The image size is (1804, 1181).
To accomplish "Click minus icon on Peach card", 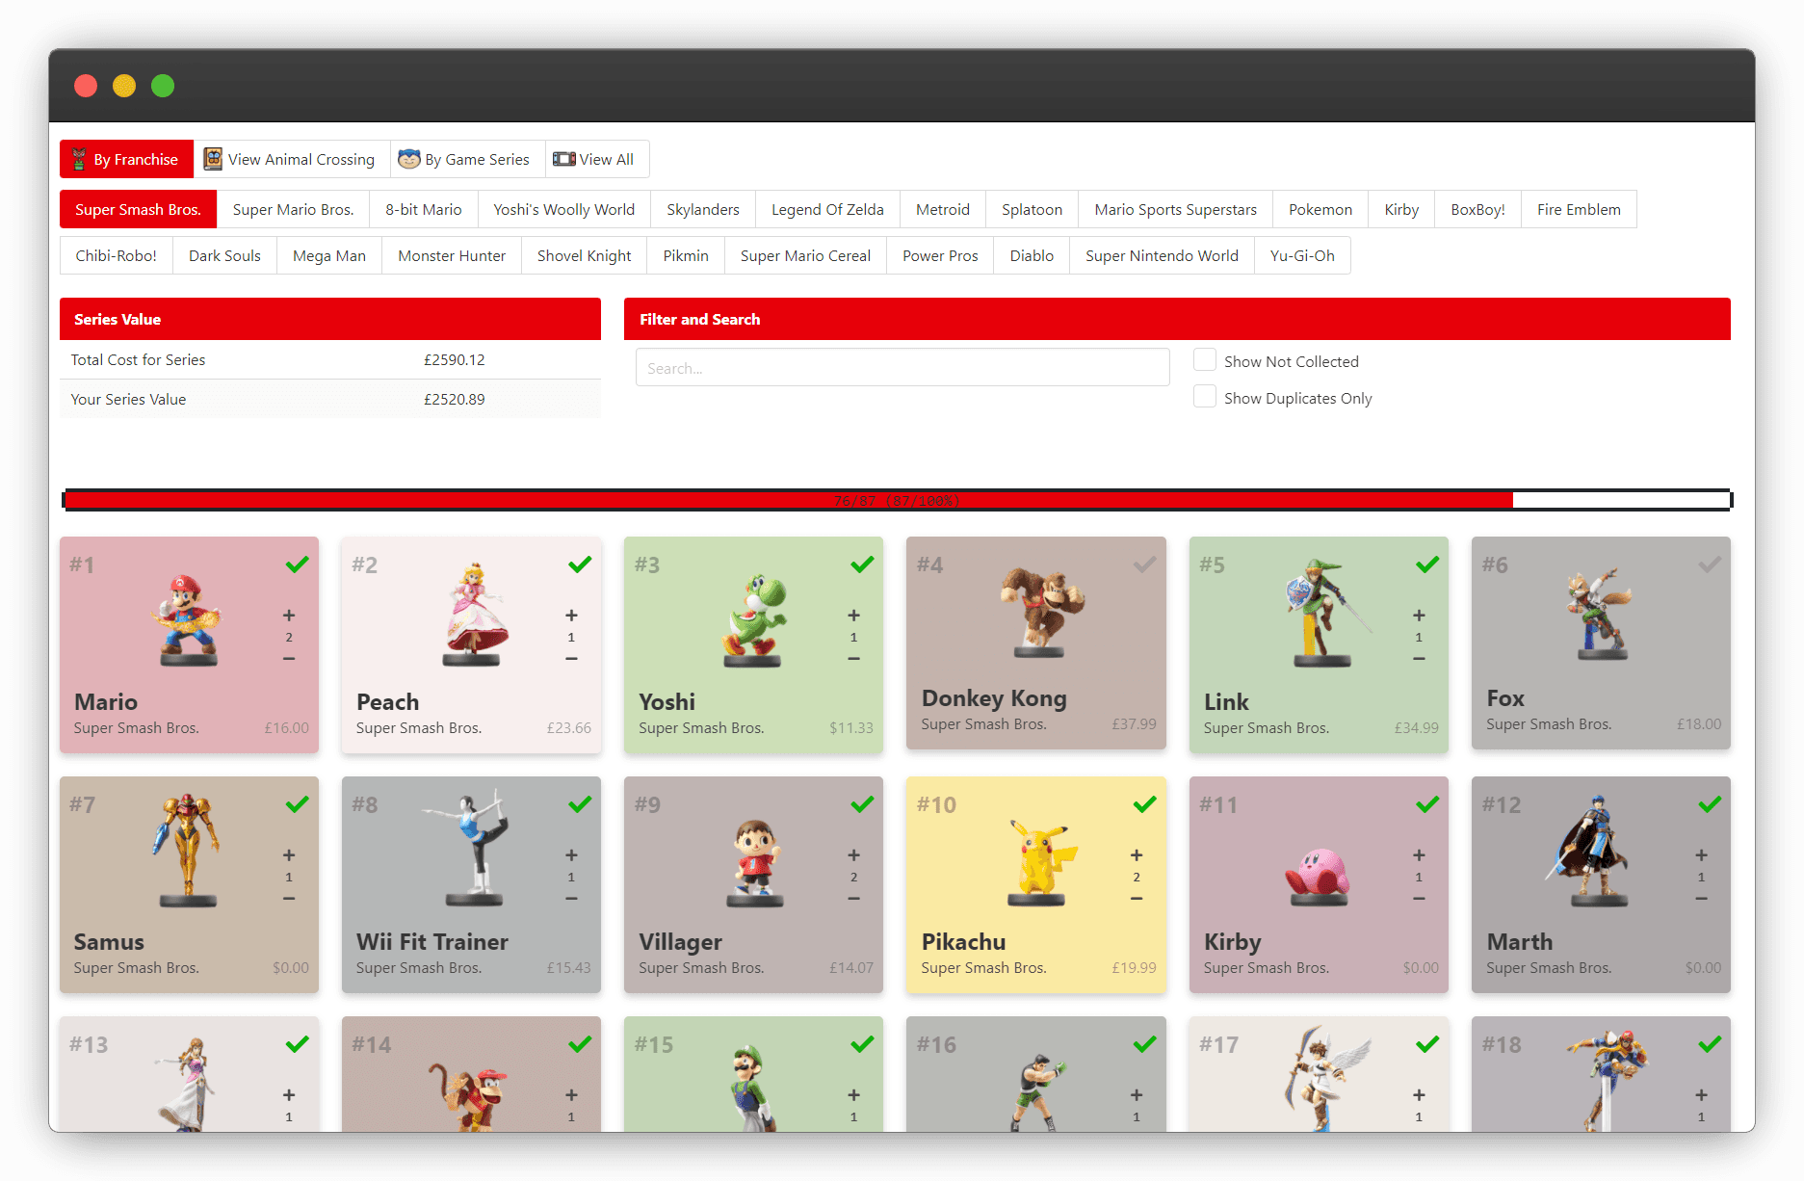I will (x=571, y=659).
